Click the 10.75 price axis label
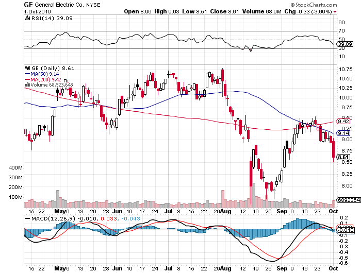The width and height of the screenshot is (361, 273). [346, 70]
